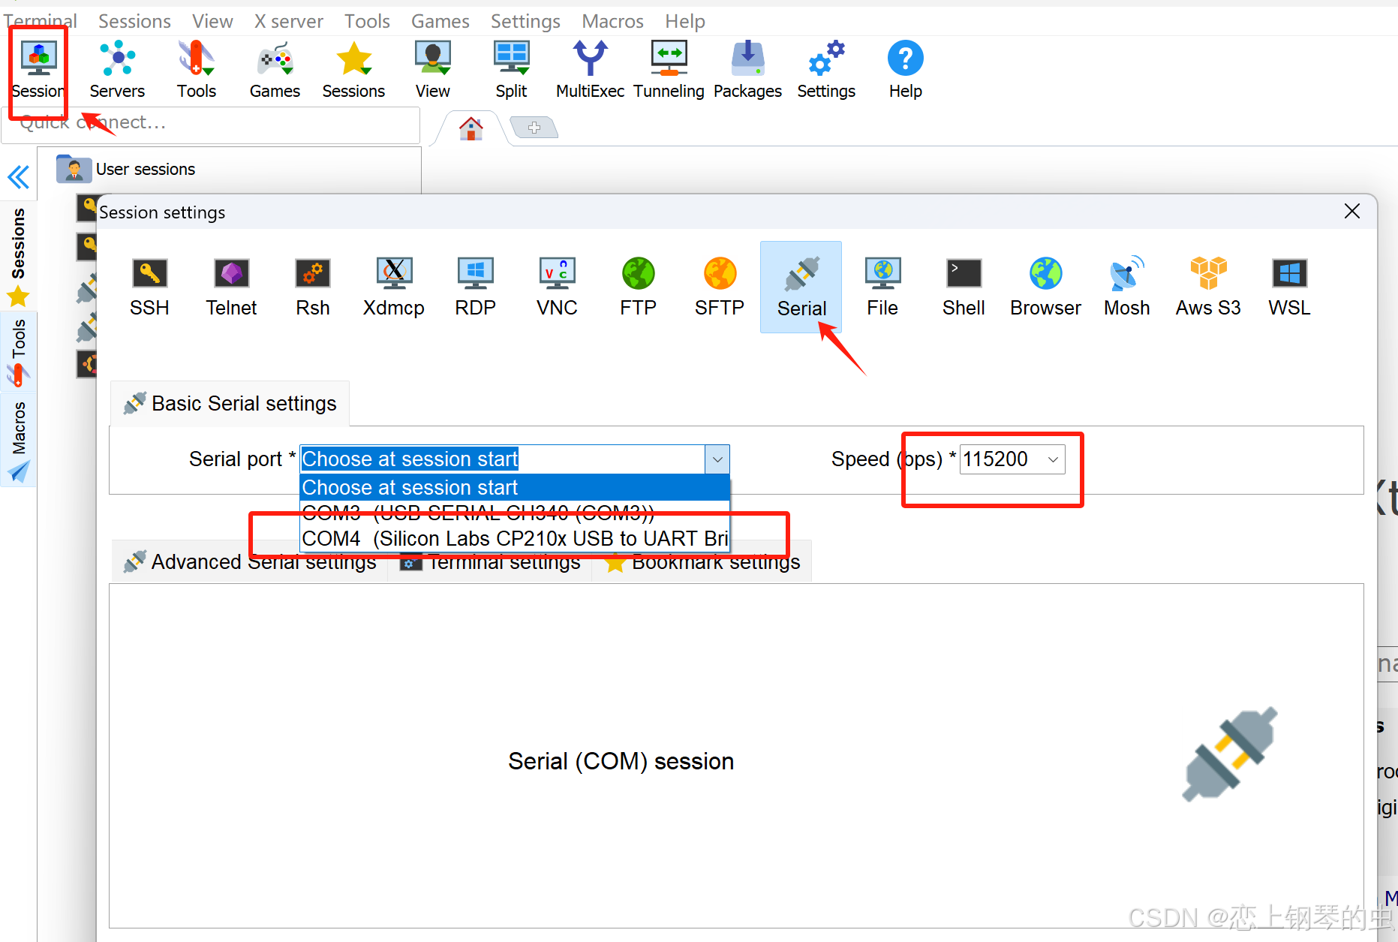
Task: Choose COM4 Silicon Labs CP210x port
Action: (x=515, y=539)
